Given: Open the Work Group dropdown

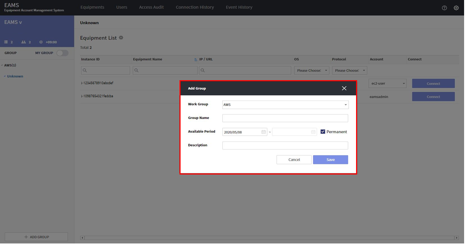Looking at the screenshot, I should click(x=285, y=105).
